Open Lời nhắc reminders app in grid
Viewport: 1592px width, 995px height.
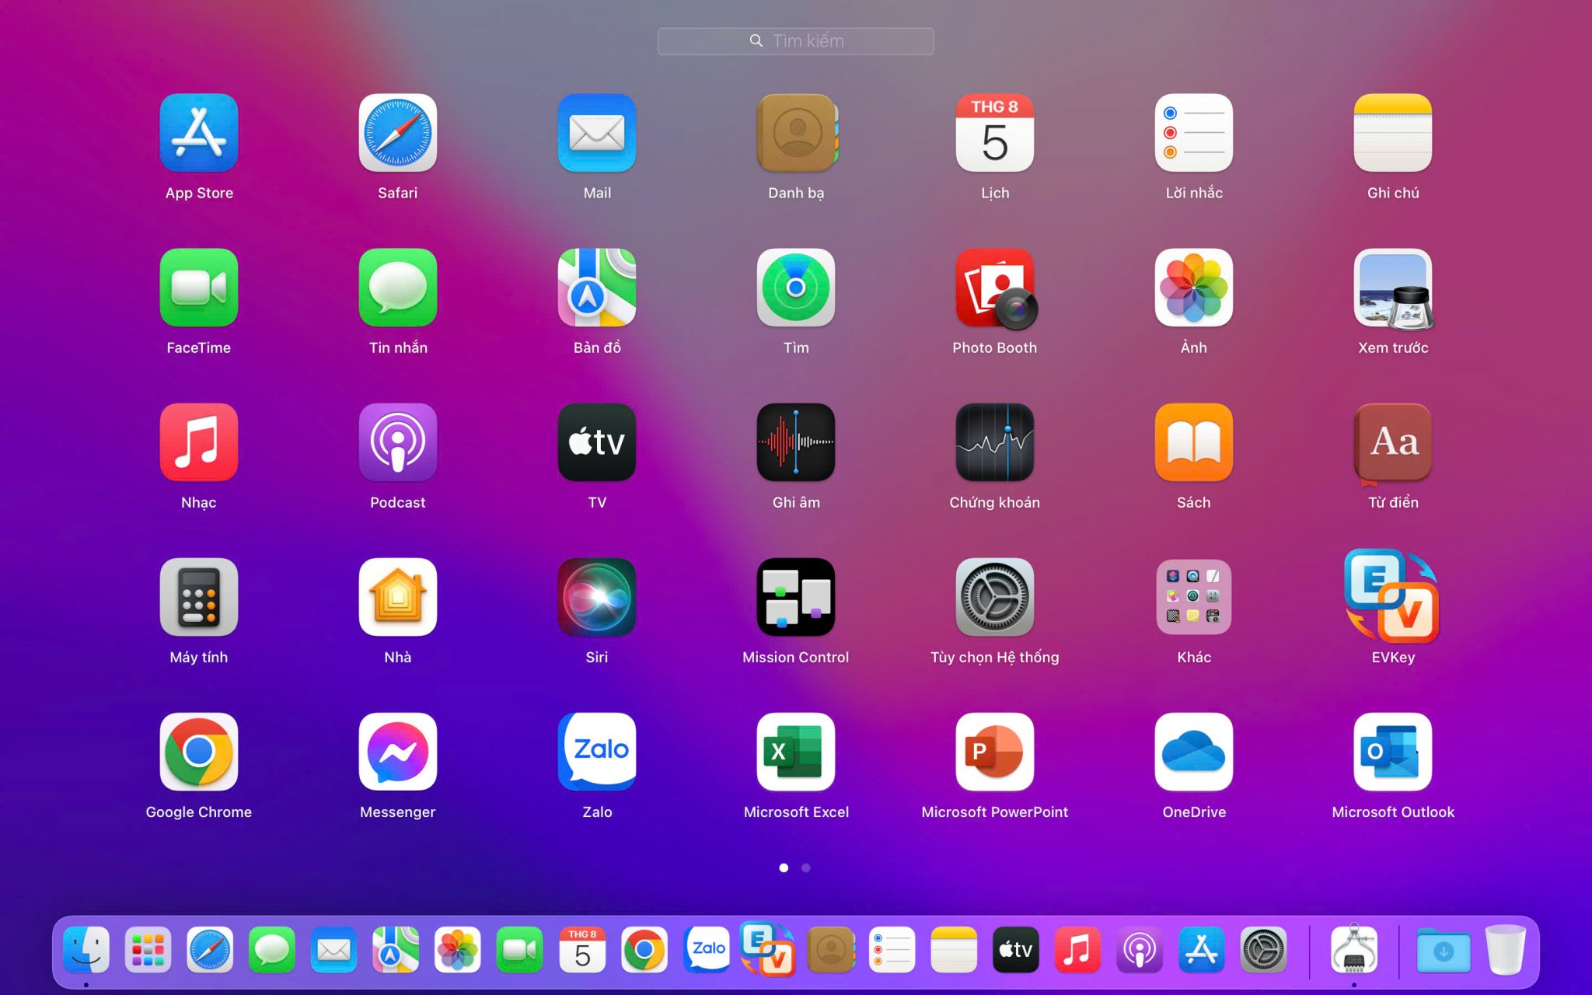click(x=1194, y=133)
